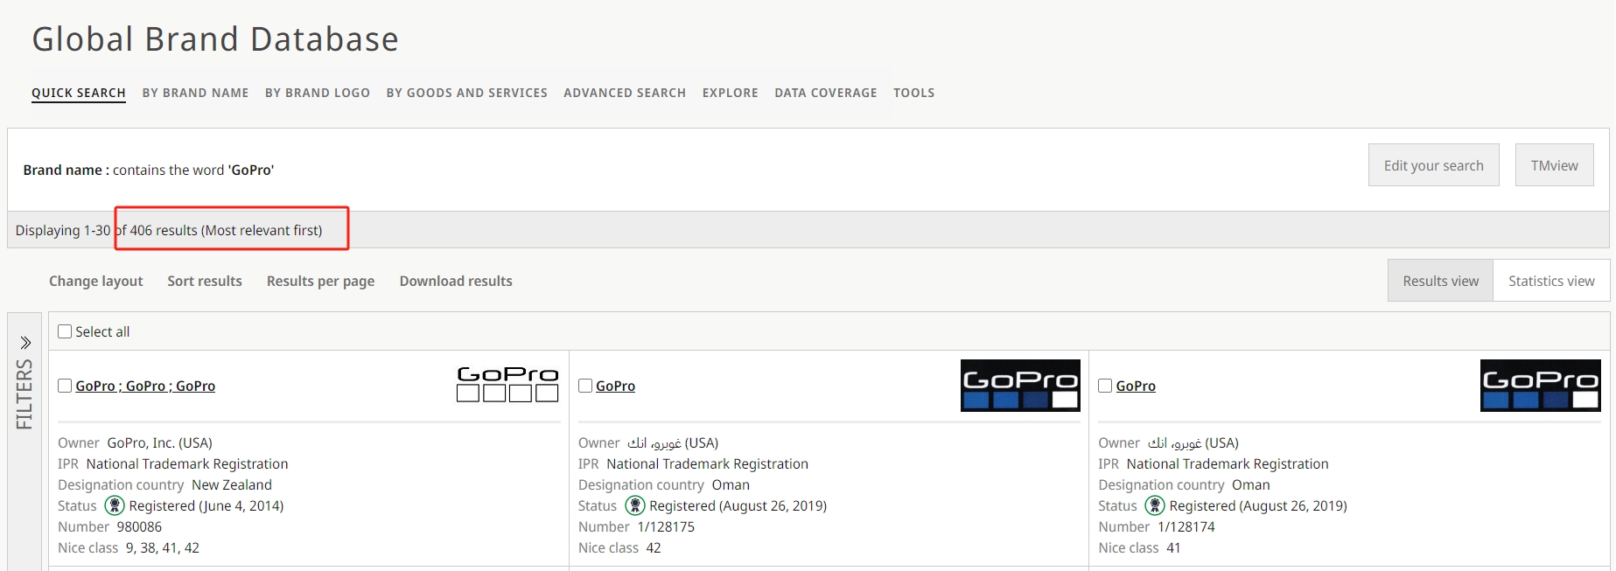Open the GoPro logo thumbnail for Nice class 41

(x=1540, y=386)
